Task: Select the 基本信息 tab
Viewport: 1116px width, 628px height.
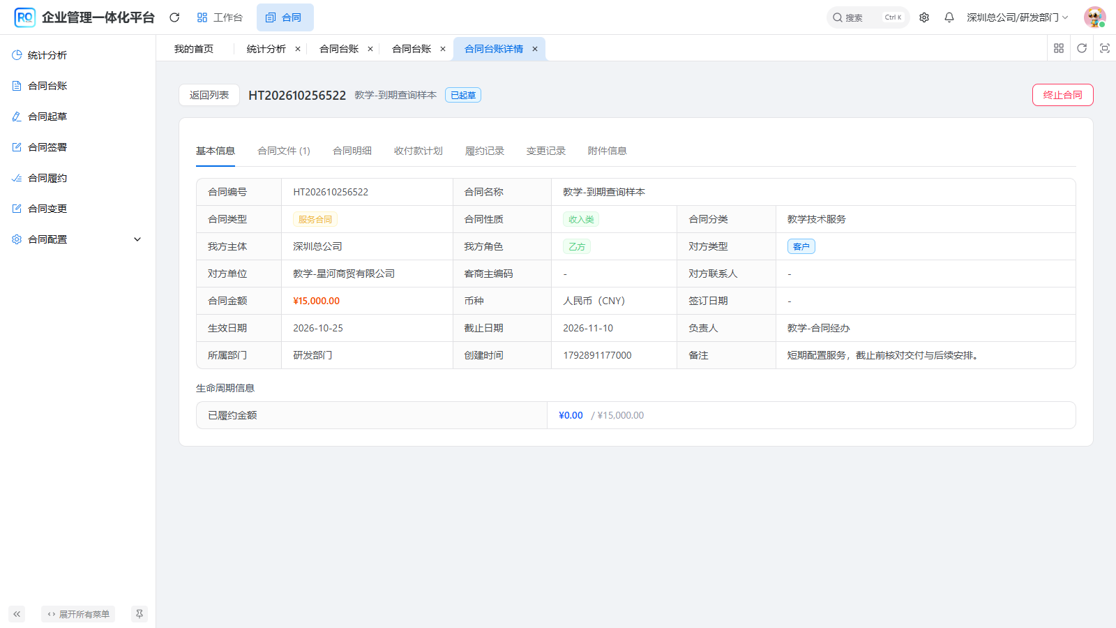Action: coord(216,151)
